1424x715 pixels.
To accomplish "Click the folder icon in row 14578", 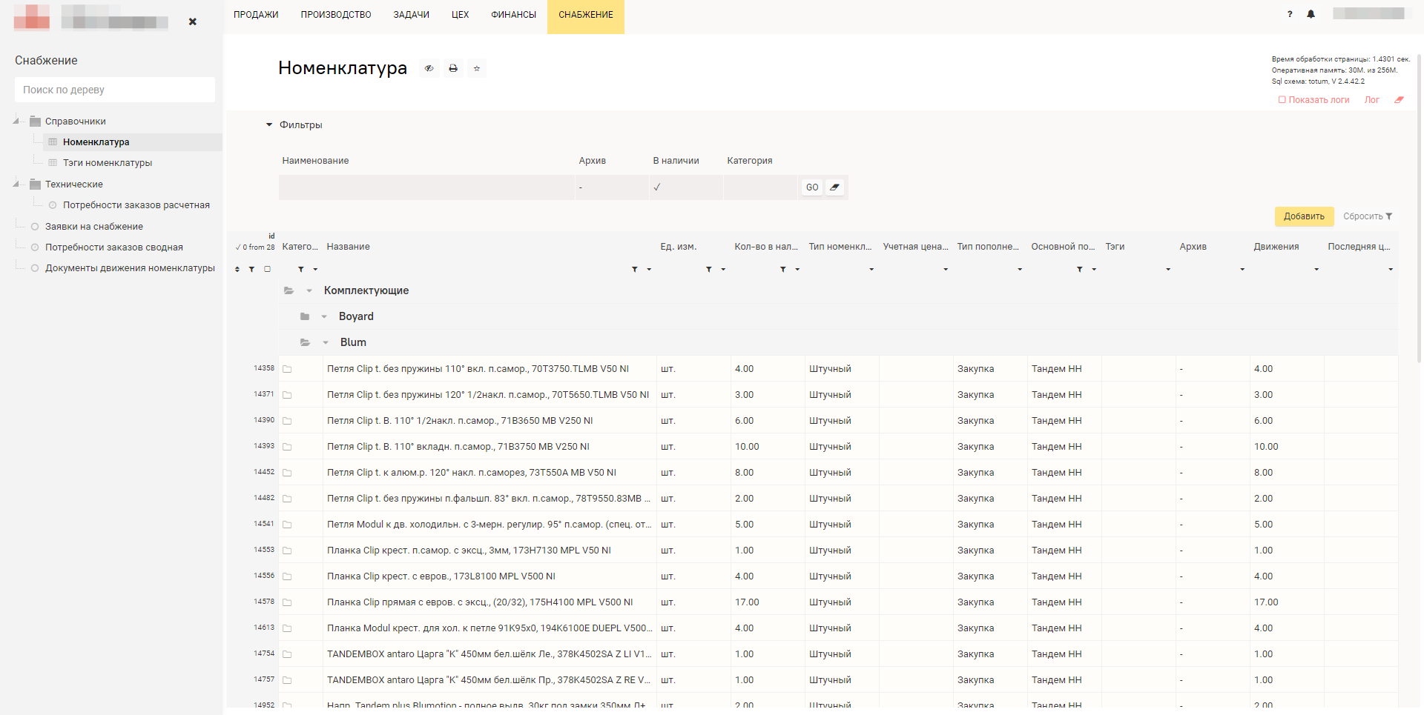I will coord(287,602).
